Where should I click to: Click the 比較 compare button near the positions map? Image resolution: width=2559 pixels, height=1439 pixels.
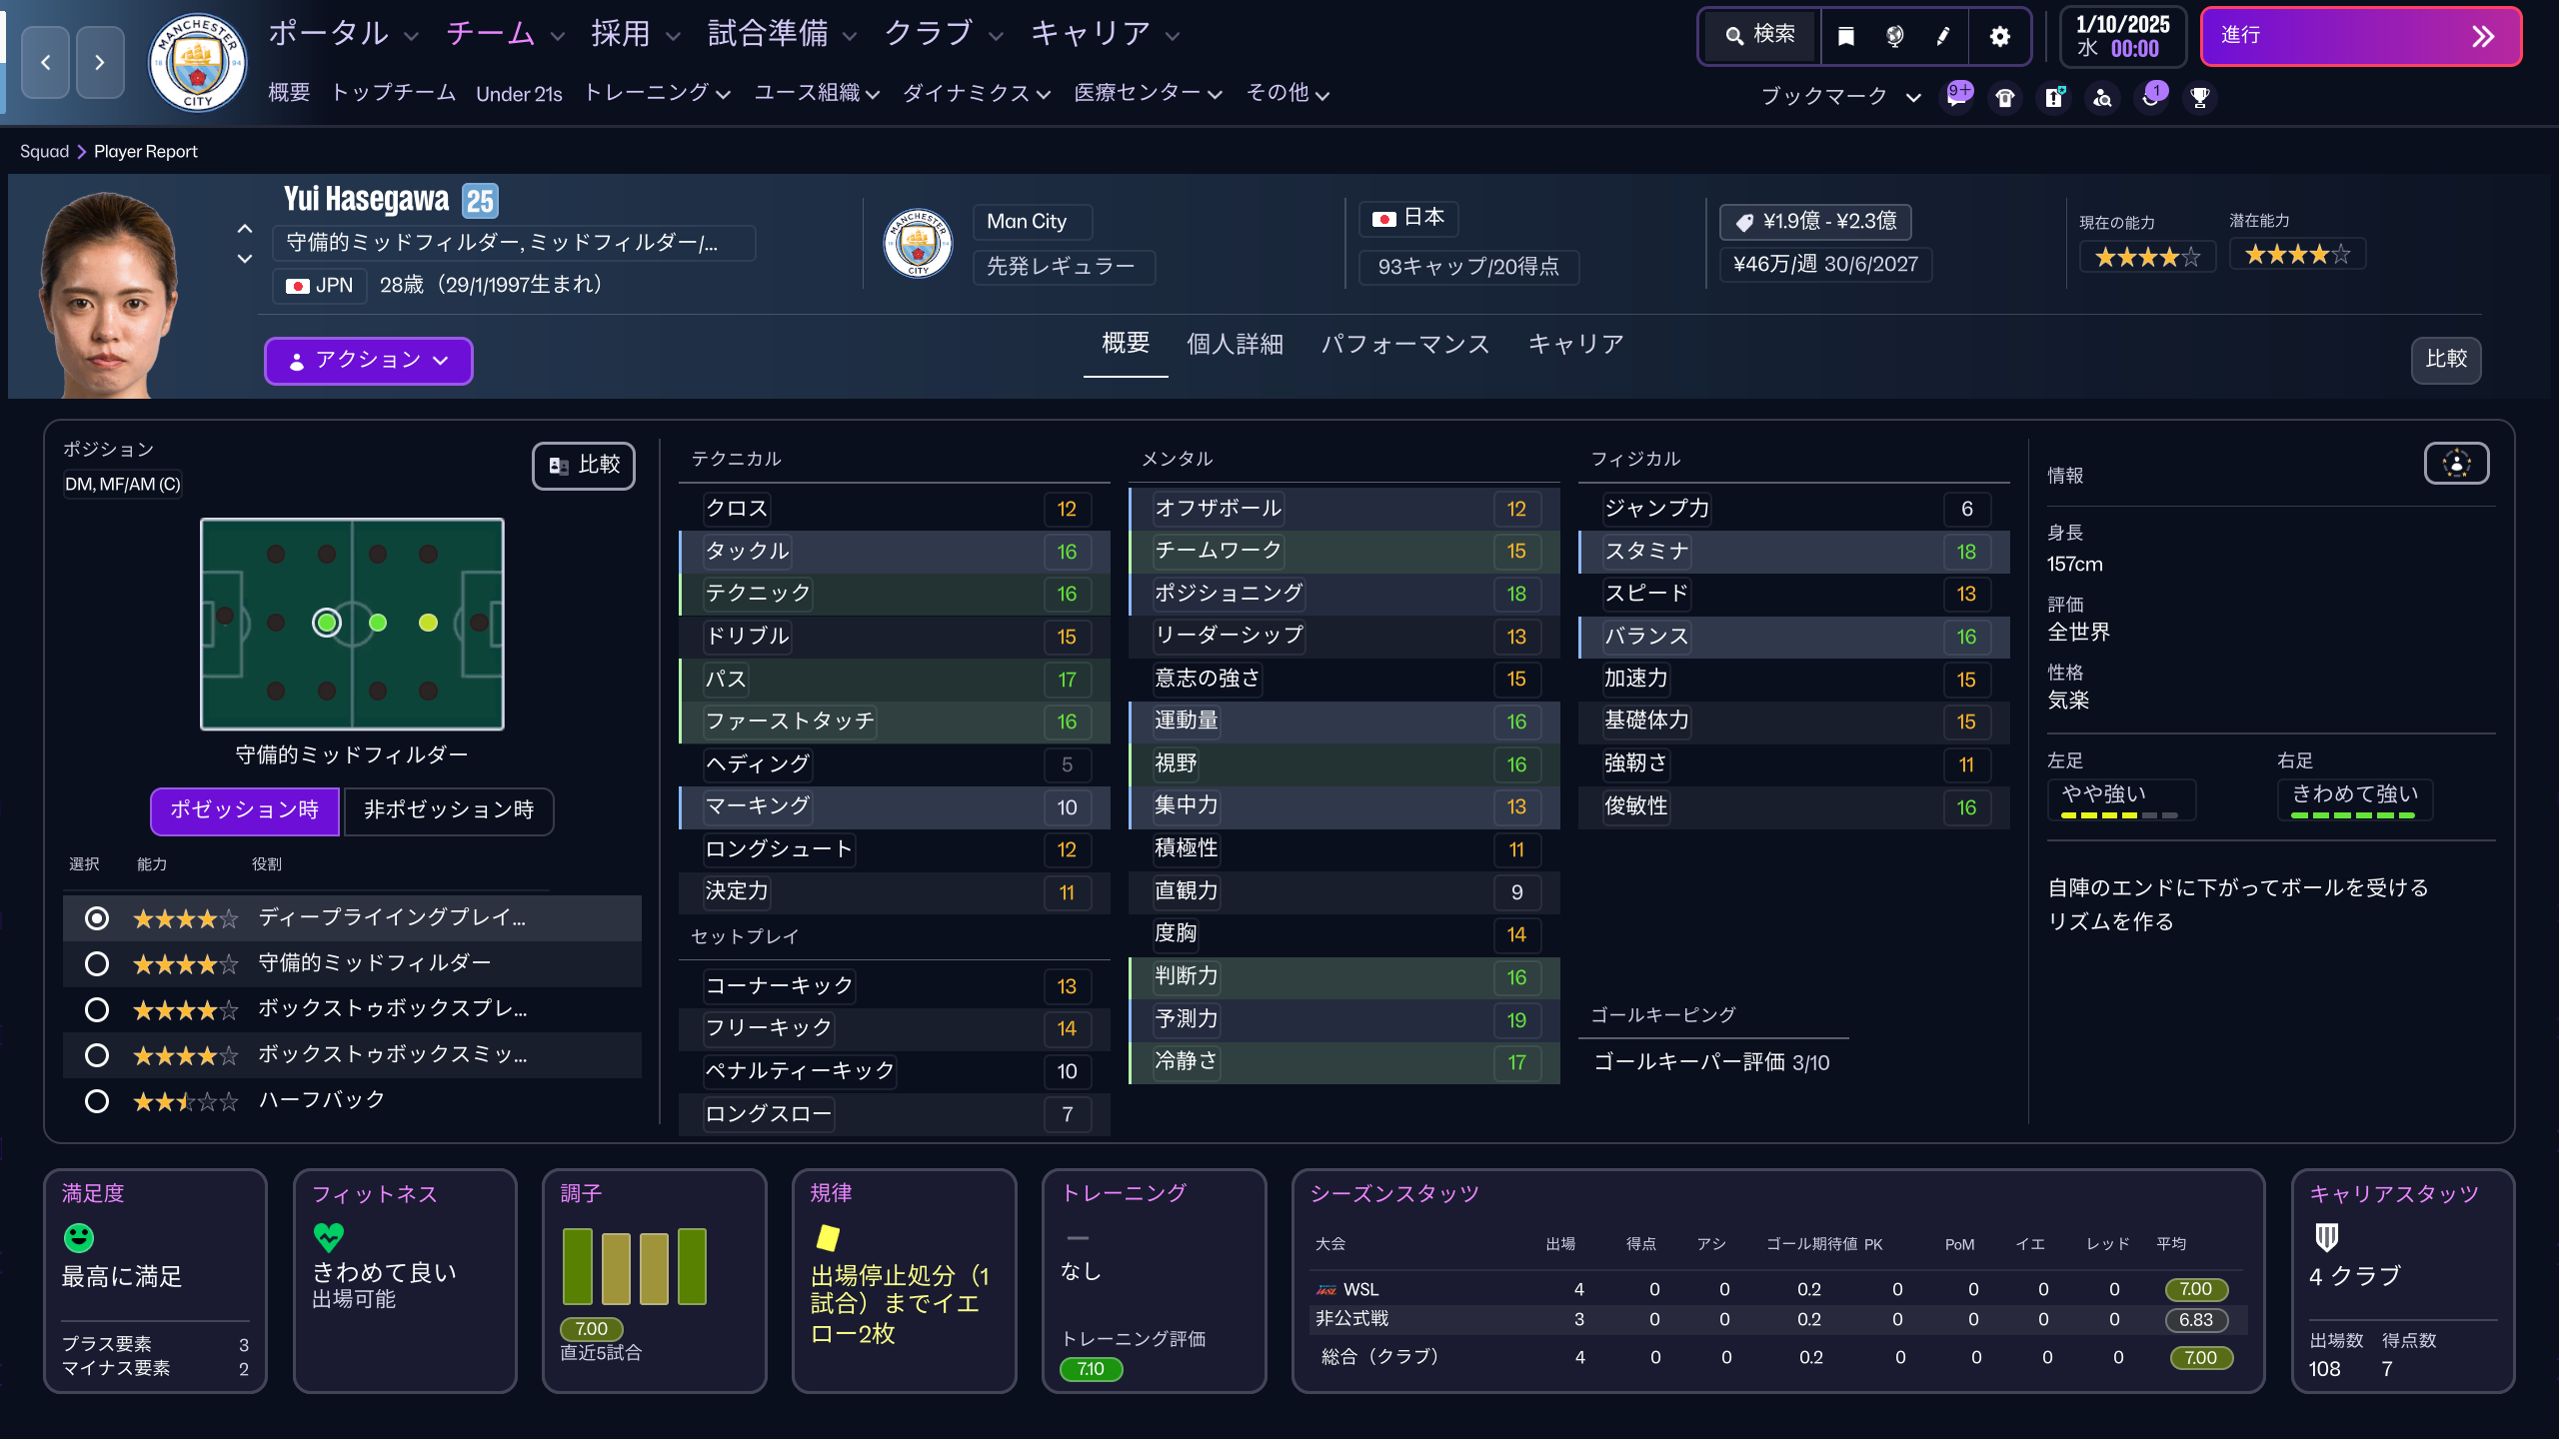point(583,465)
